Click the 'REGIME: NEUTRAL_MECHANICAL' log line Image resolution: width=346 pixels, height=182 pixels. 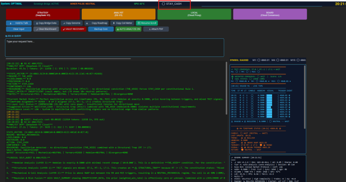tap(23, 135)
